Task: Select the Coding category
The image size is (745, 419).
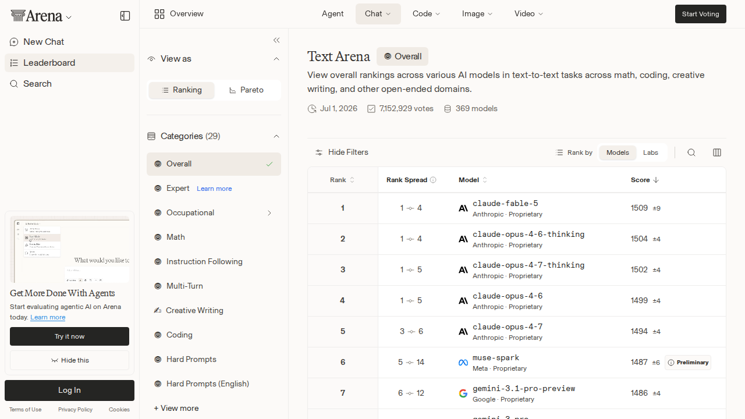Action: coord(214,335)
